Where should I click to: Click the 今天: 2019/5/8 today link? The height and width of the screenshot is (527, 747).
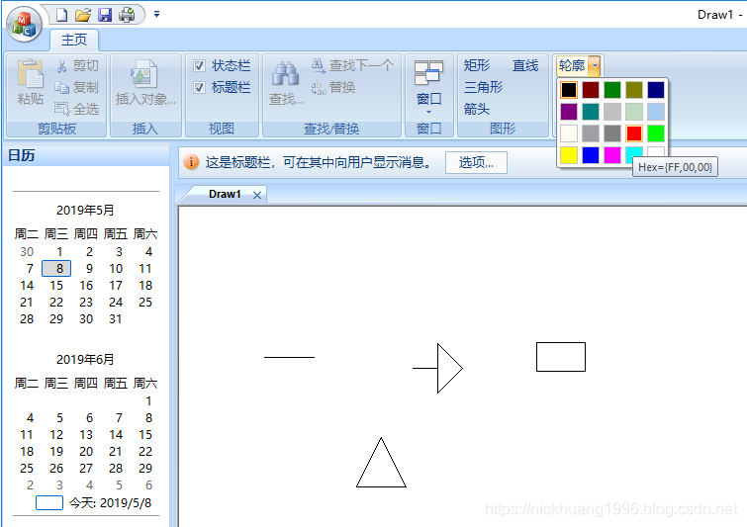pyautogui.click(x=111, y=502)
